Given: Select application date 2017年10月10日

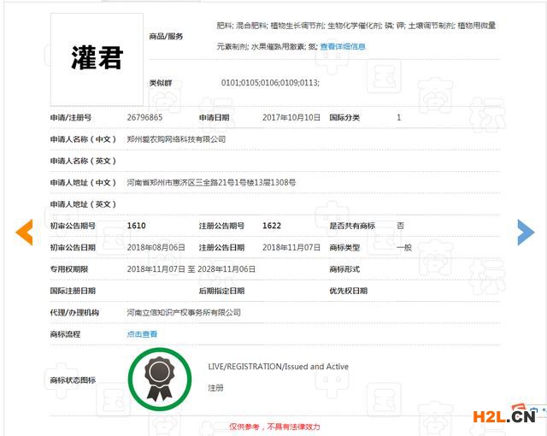Looking at the screenshot, I should coord(291,117).
